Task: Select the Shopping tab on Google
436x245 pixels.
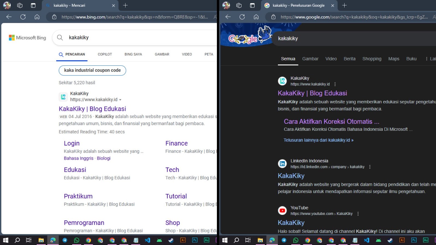Action: [372, 59]
